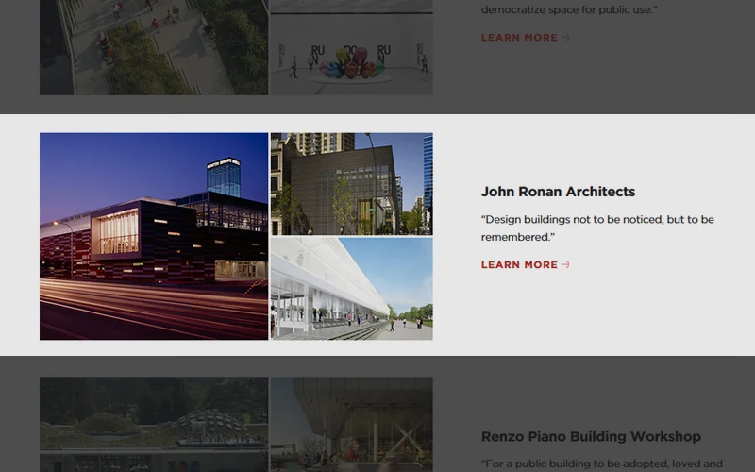
Task: Click the quote "Design buildings not to be noticed"
Action: pyautogui.click(x=597, y=228)
